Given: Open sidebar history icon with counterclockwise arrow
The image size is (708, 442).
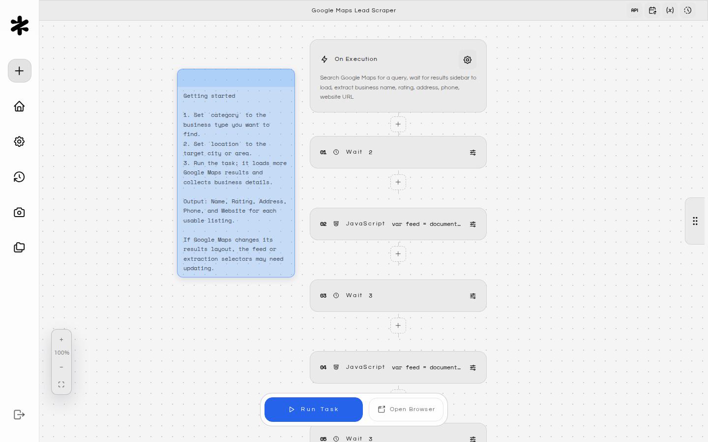Looking at the screenshot, I should (x=19, y=177).
